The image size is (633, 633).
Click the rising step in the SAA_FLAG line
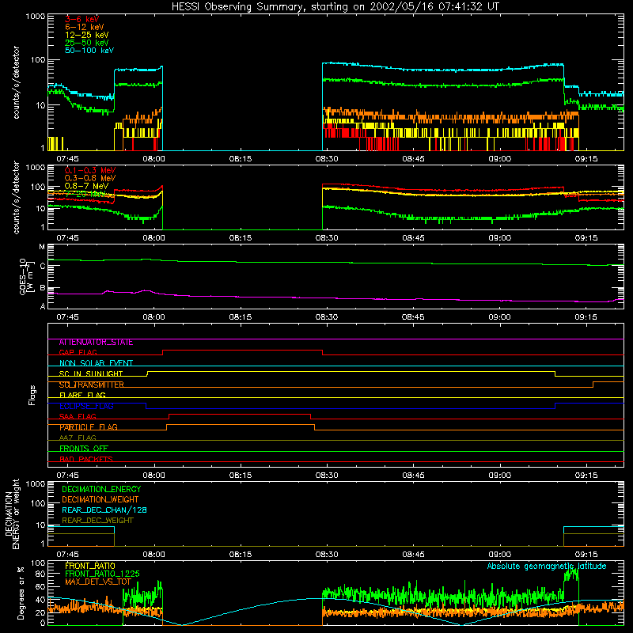click(x=169, y=417)
